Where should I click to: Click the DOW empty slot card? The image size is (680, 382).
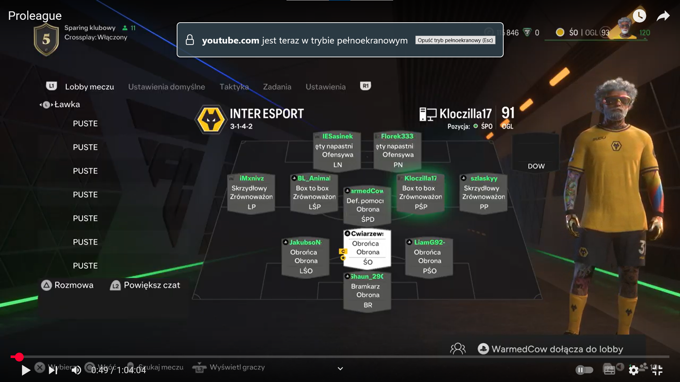pyautogui.click(x=536, y=152)
